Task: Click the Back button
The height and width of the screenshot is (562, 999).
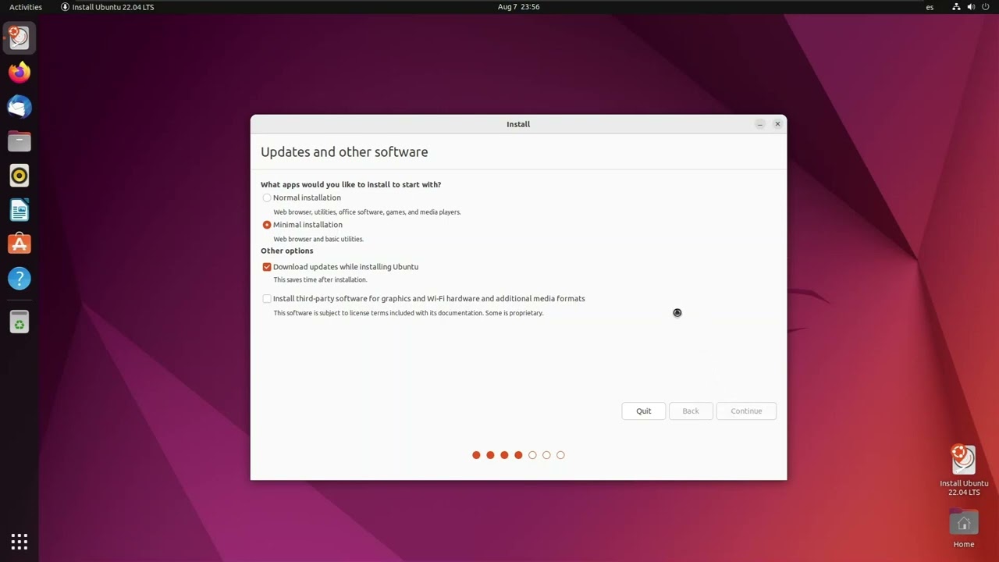Action: coord(691,411)
